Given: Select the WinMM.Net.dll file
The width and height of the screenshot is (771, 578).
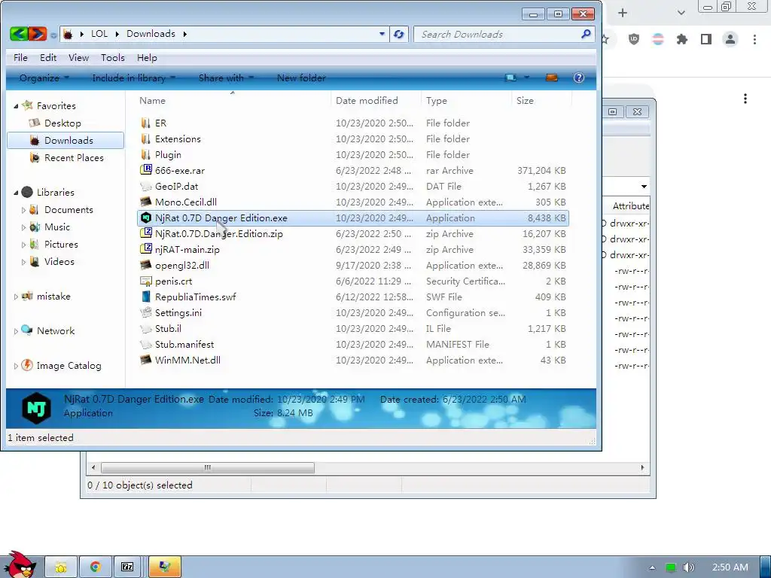Looking at the screenshot, I should click(x=187, y=360).
